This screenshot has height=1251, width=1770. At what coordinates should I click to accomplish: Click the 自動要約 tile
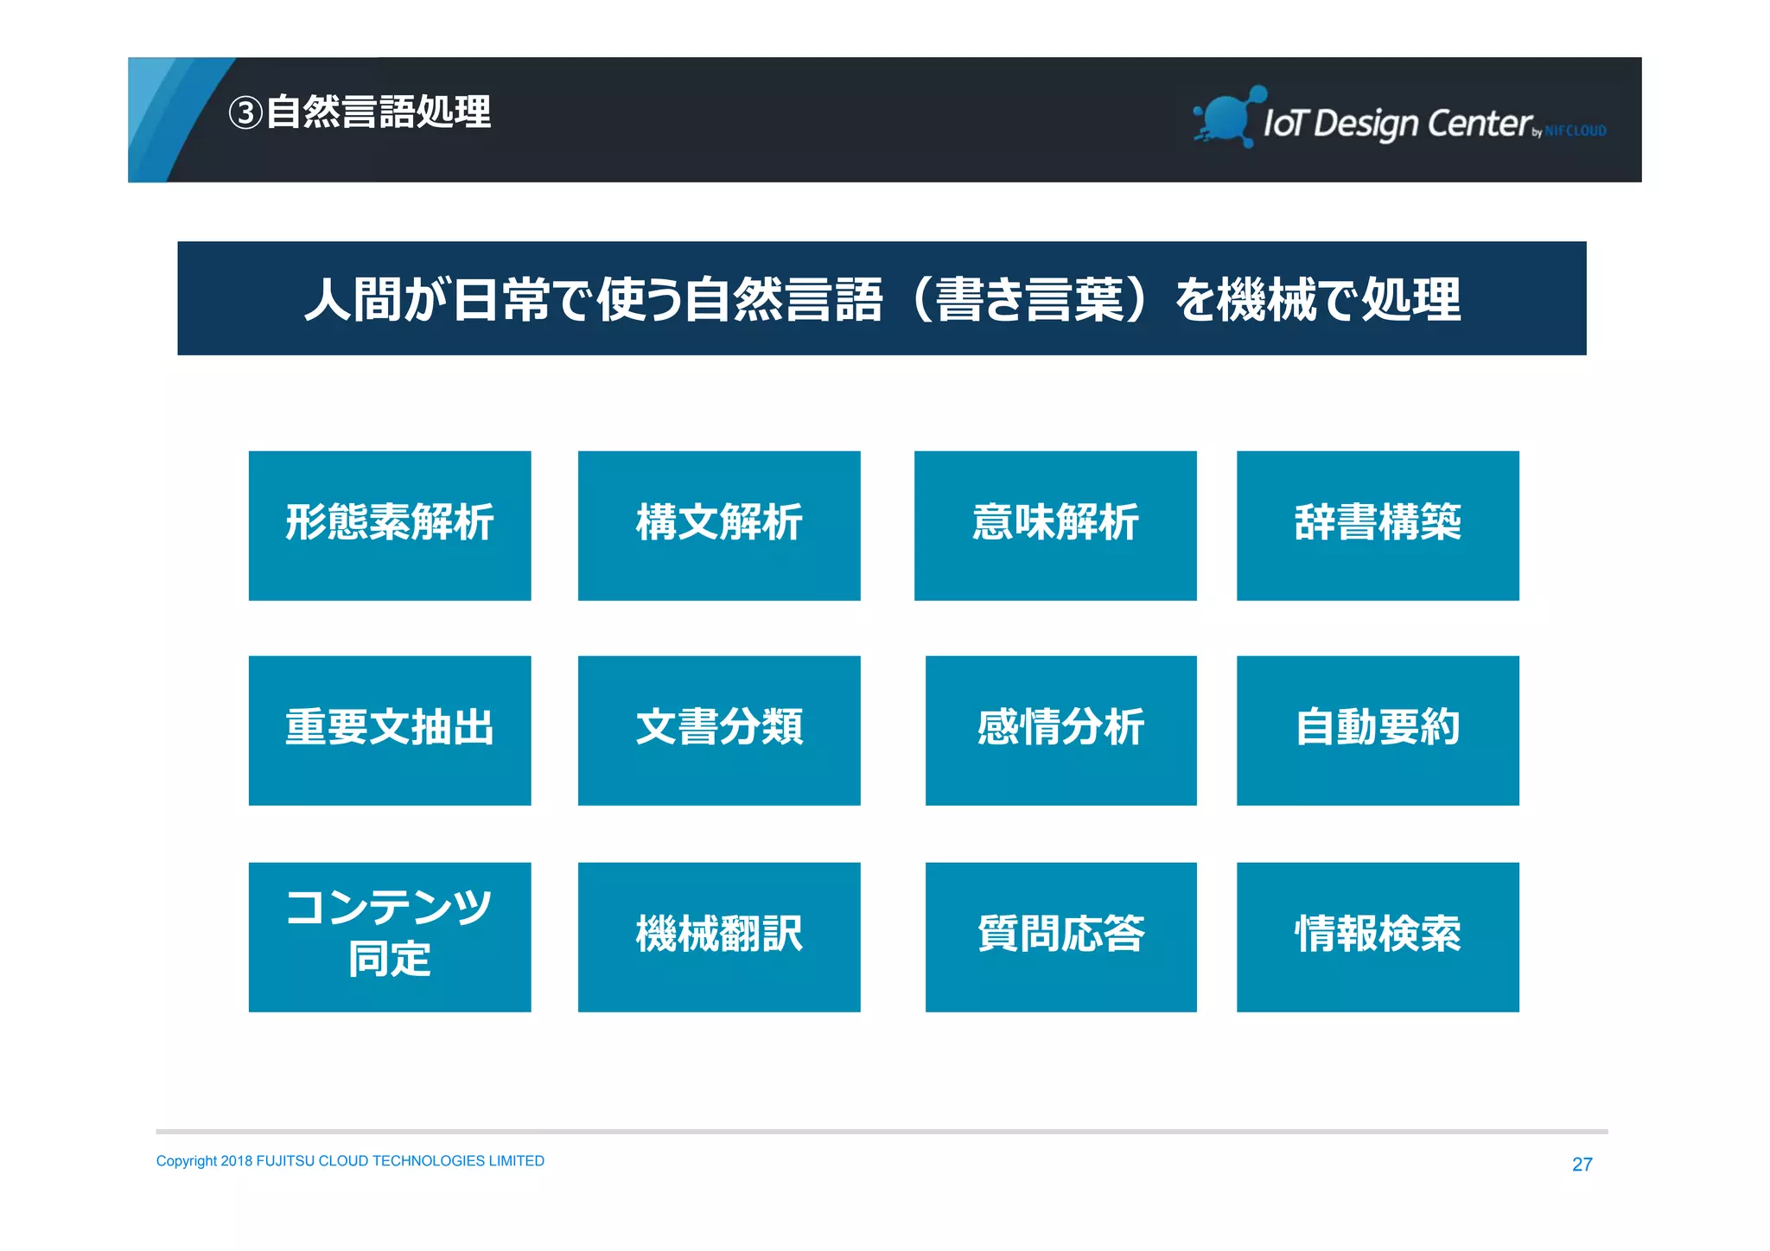(x=1378, y=731)
